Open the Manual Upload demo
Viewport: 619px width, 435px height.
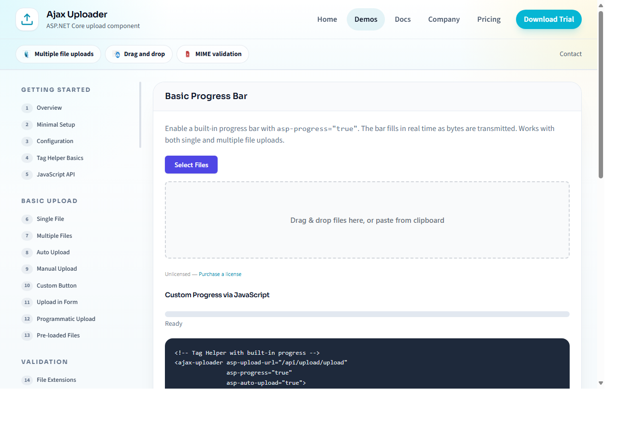coord(57,269)
